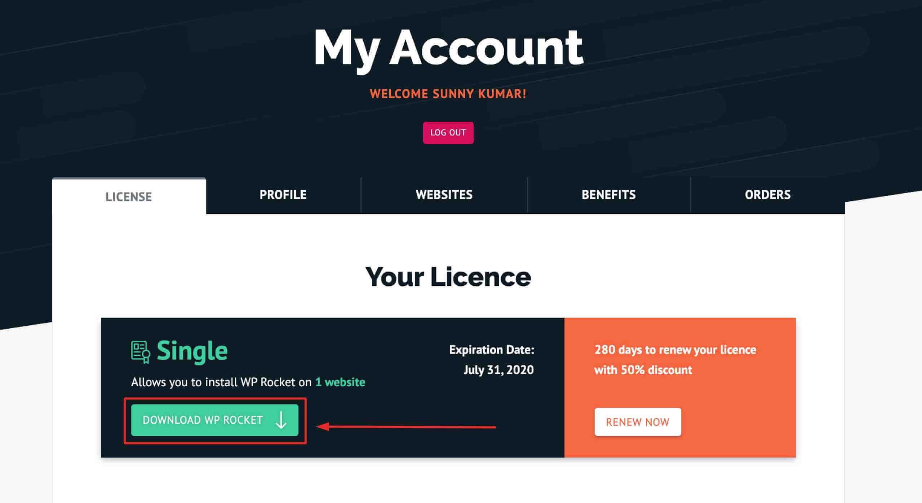922x503 pixels.
Task: Switch to the Profile tab
Action: [x=283, y=195]
